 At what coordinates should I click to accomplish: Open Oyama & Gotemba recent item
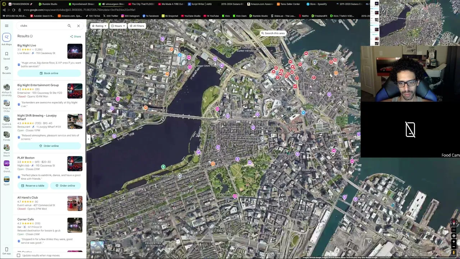tap(6, 122)
